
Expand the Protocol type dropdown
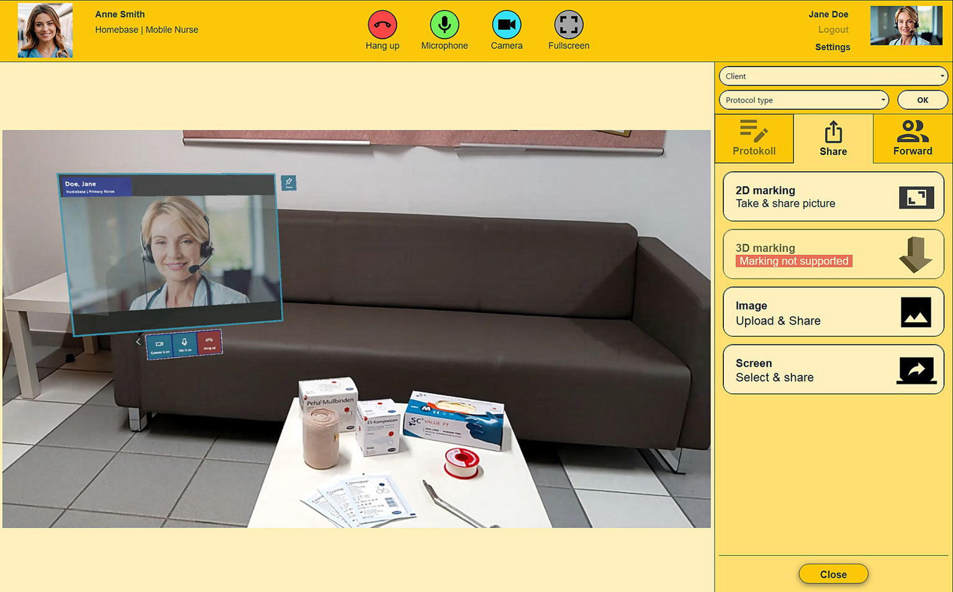(x=803, y=100)
